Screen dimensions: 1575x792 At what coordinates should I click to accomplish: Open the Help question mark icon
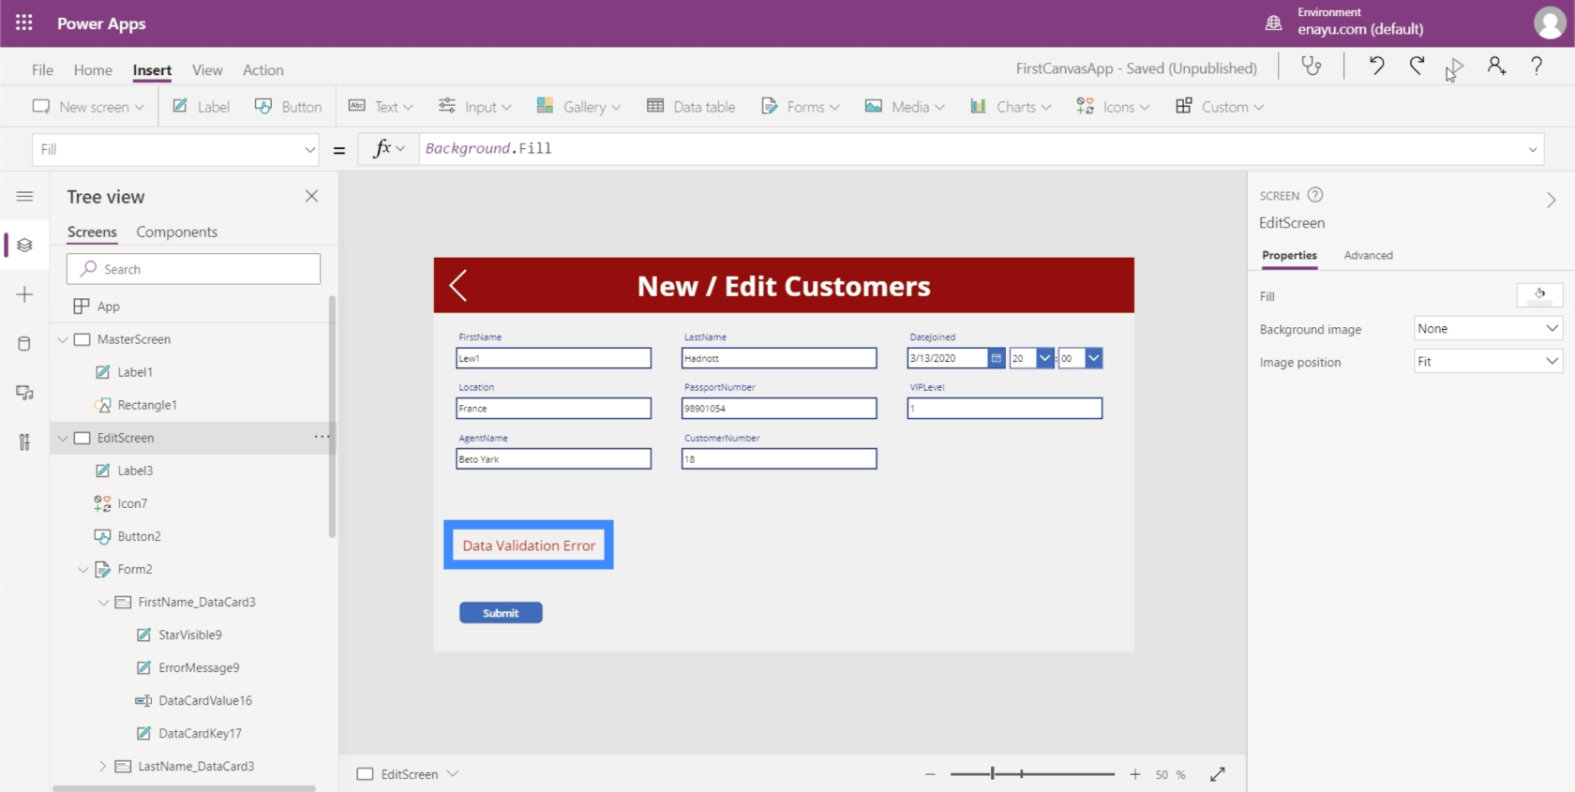coord(1537,67)
